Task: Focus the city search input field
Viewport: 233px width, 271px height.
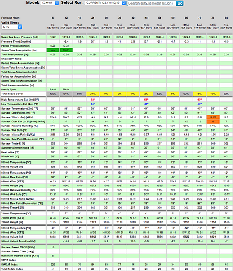Action: coord(151,3)
